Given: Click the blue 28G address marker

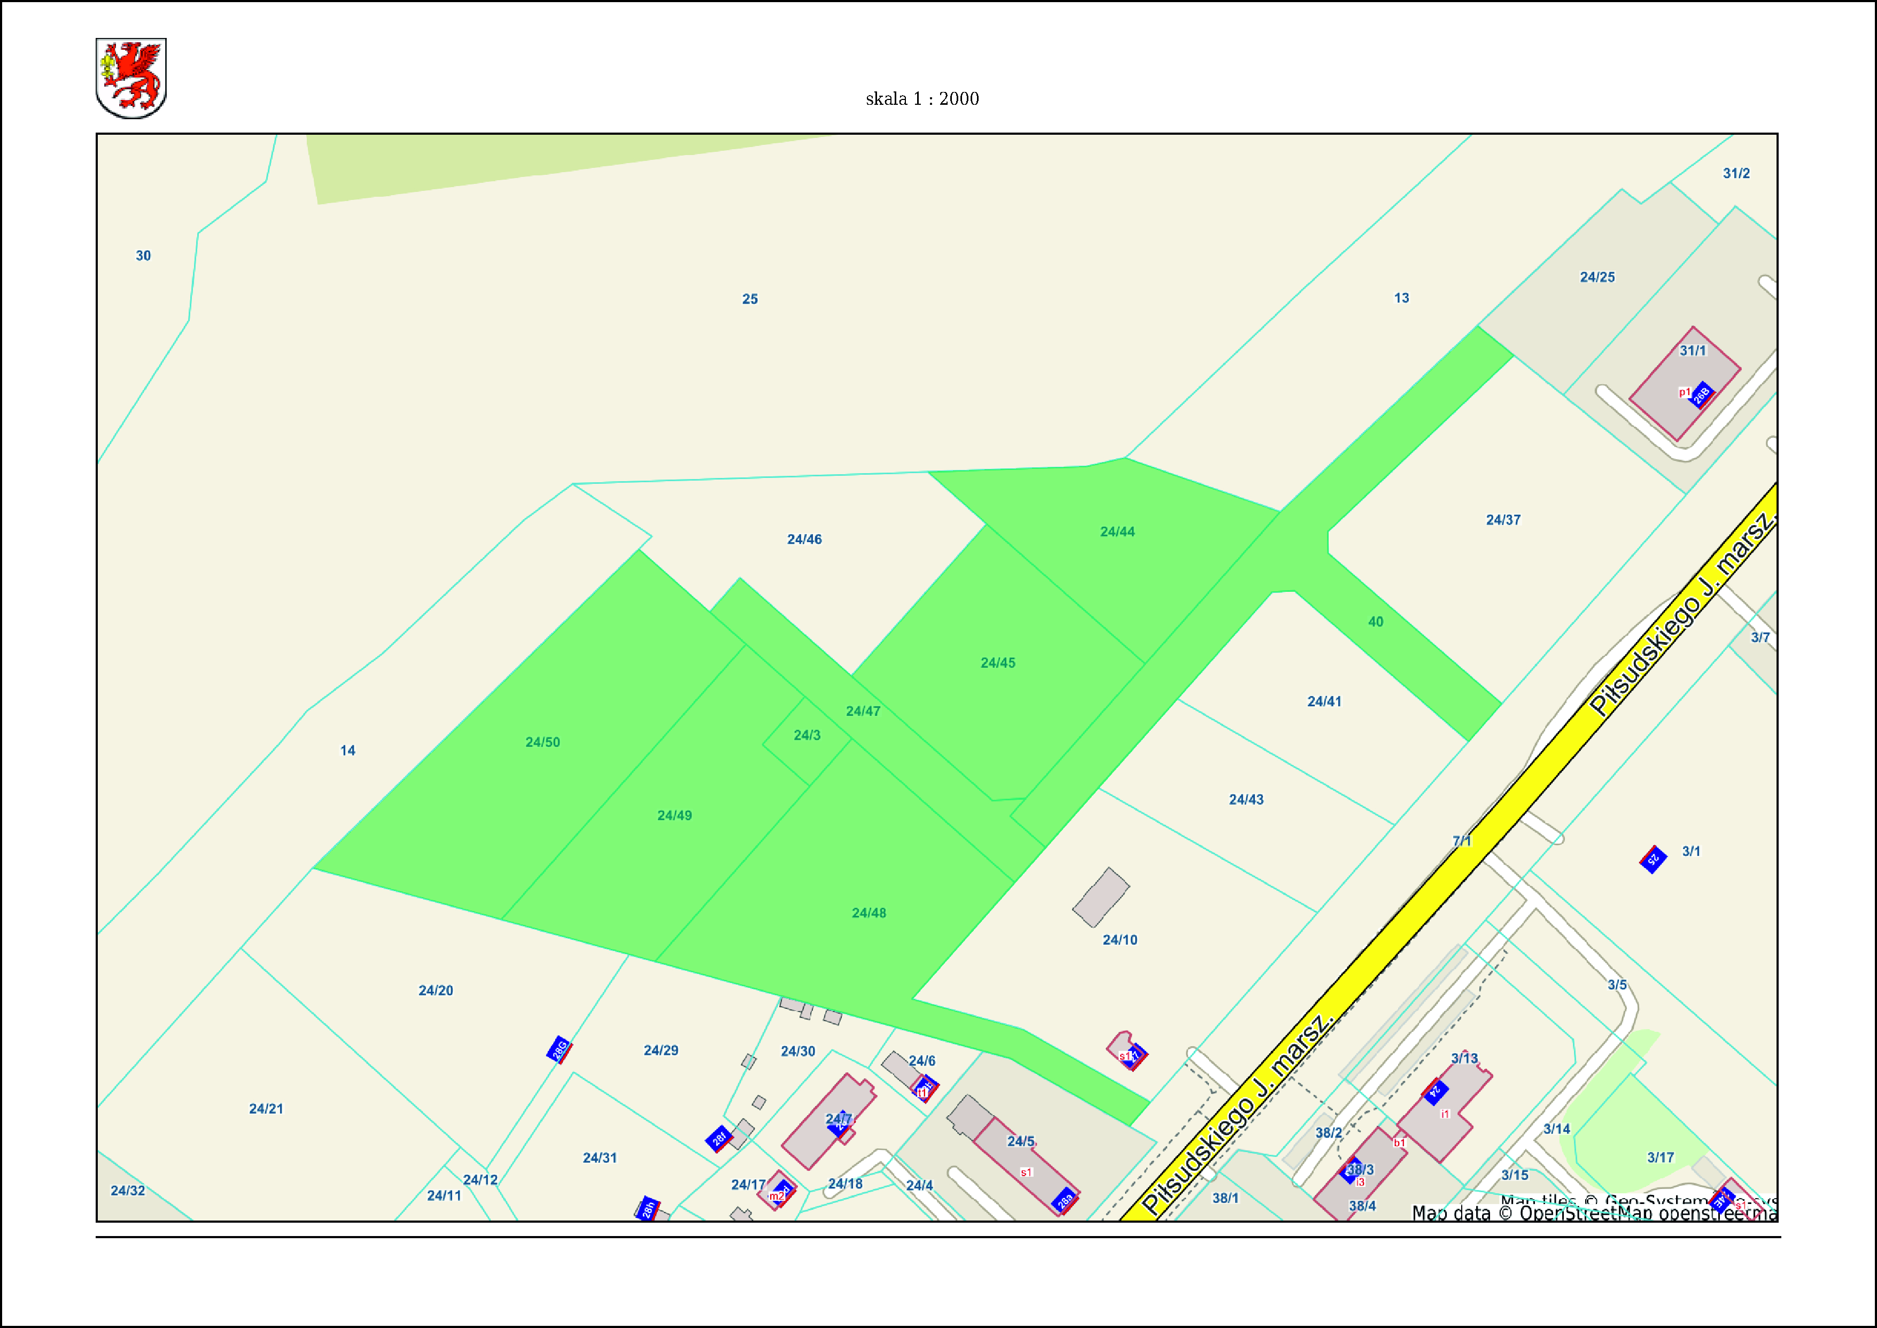Looking at the screenshot, I should click(x=559, y=1049).
